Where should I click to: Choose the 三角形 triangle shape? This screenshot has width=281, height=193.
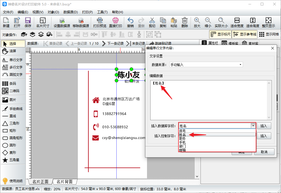13,123
